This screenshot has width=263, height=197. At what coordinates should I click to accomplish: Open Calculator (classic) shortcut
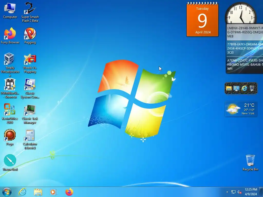(30, 139)
